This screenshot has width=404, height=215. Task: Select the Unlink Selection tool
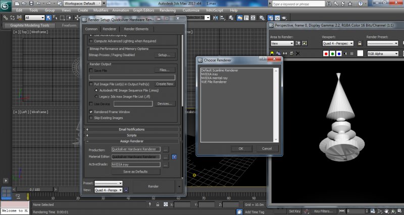[x=12, y=18]
